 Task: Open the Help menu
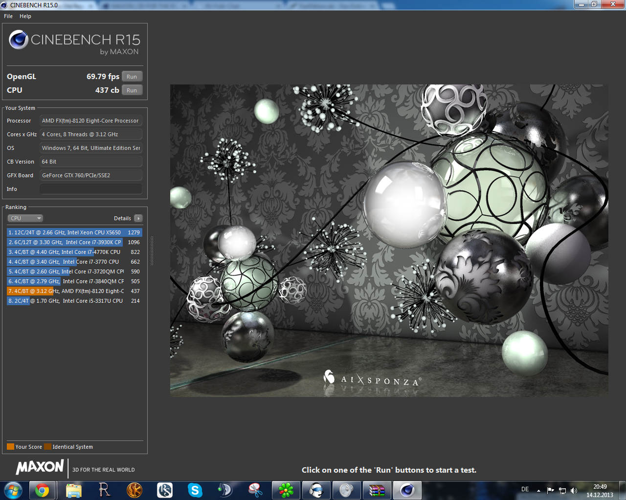pyautogui.click(x=25, y=16)
